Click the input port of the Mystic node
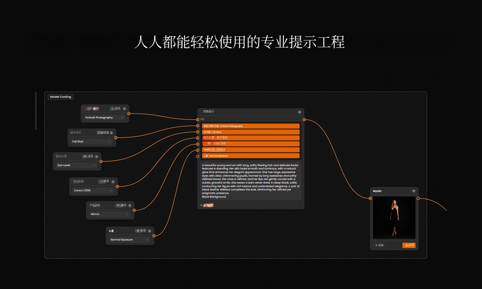 point(370,198)
